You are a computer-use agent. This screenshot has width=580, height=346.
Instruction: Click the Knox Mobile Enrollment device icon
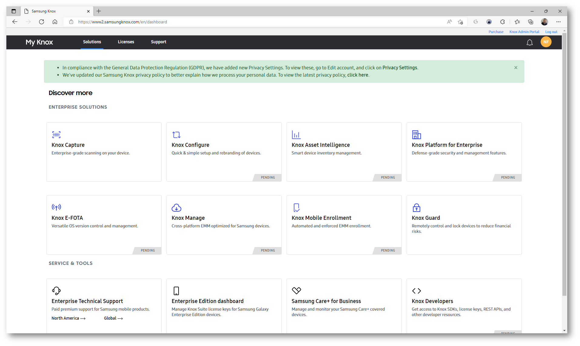pos(296,207)
